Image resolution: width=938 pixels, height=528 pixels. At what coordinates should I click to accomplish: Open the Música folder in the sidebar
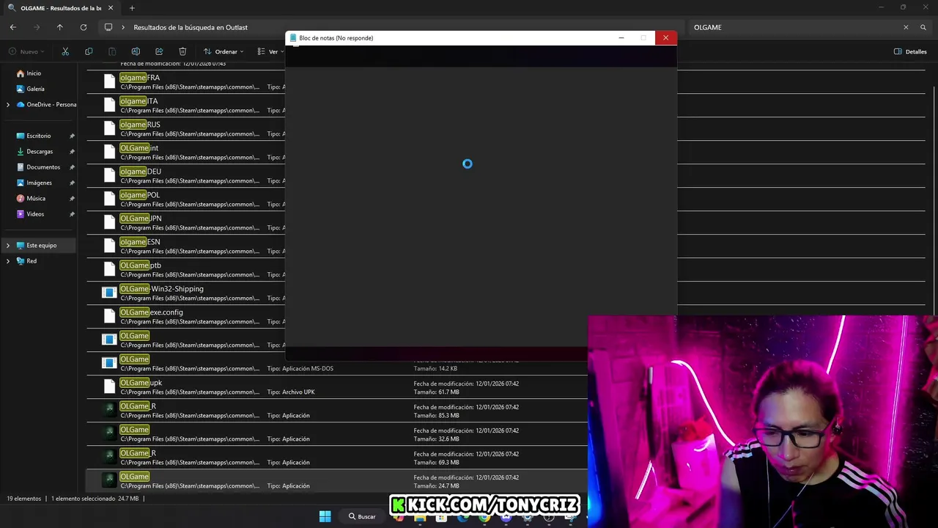pos(36,198)
